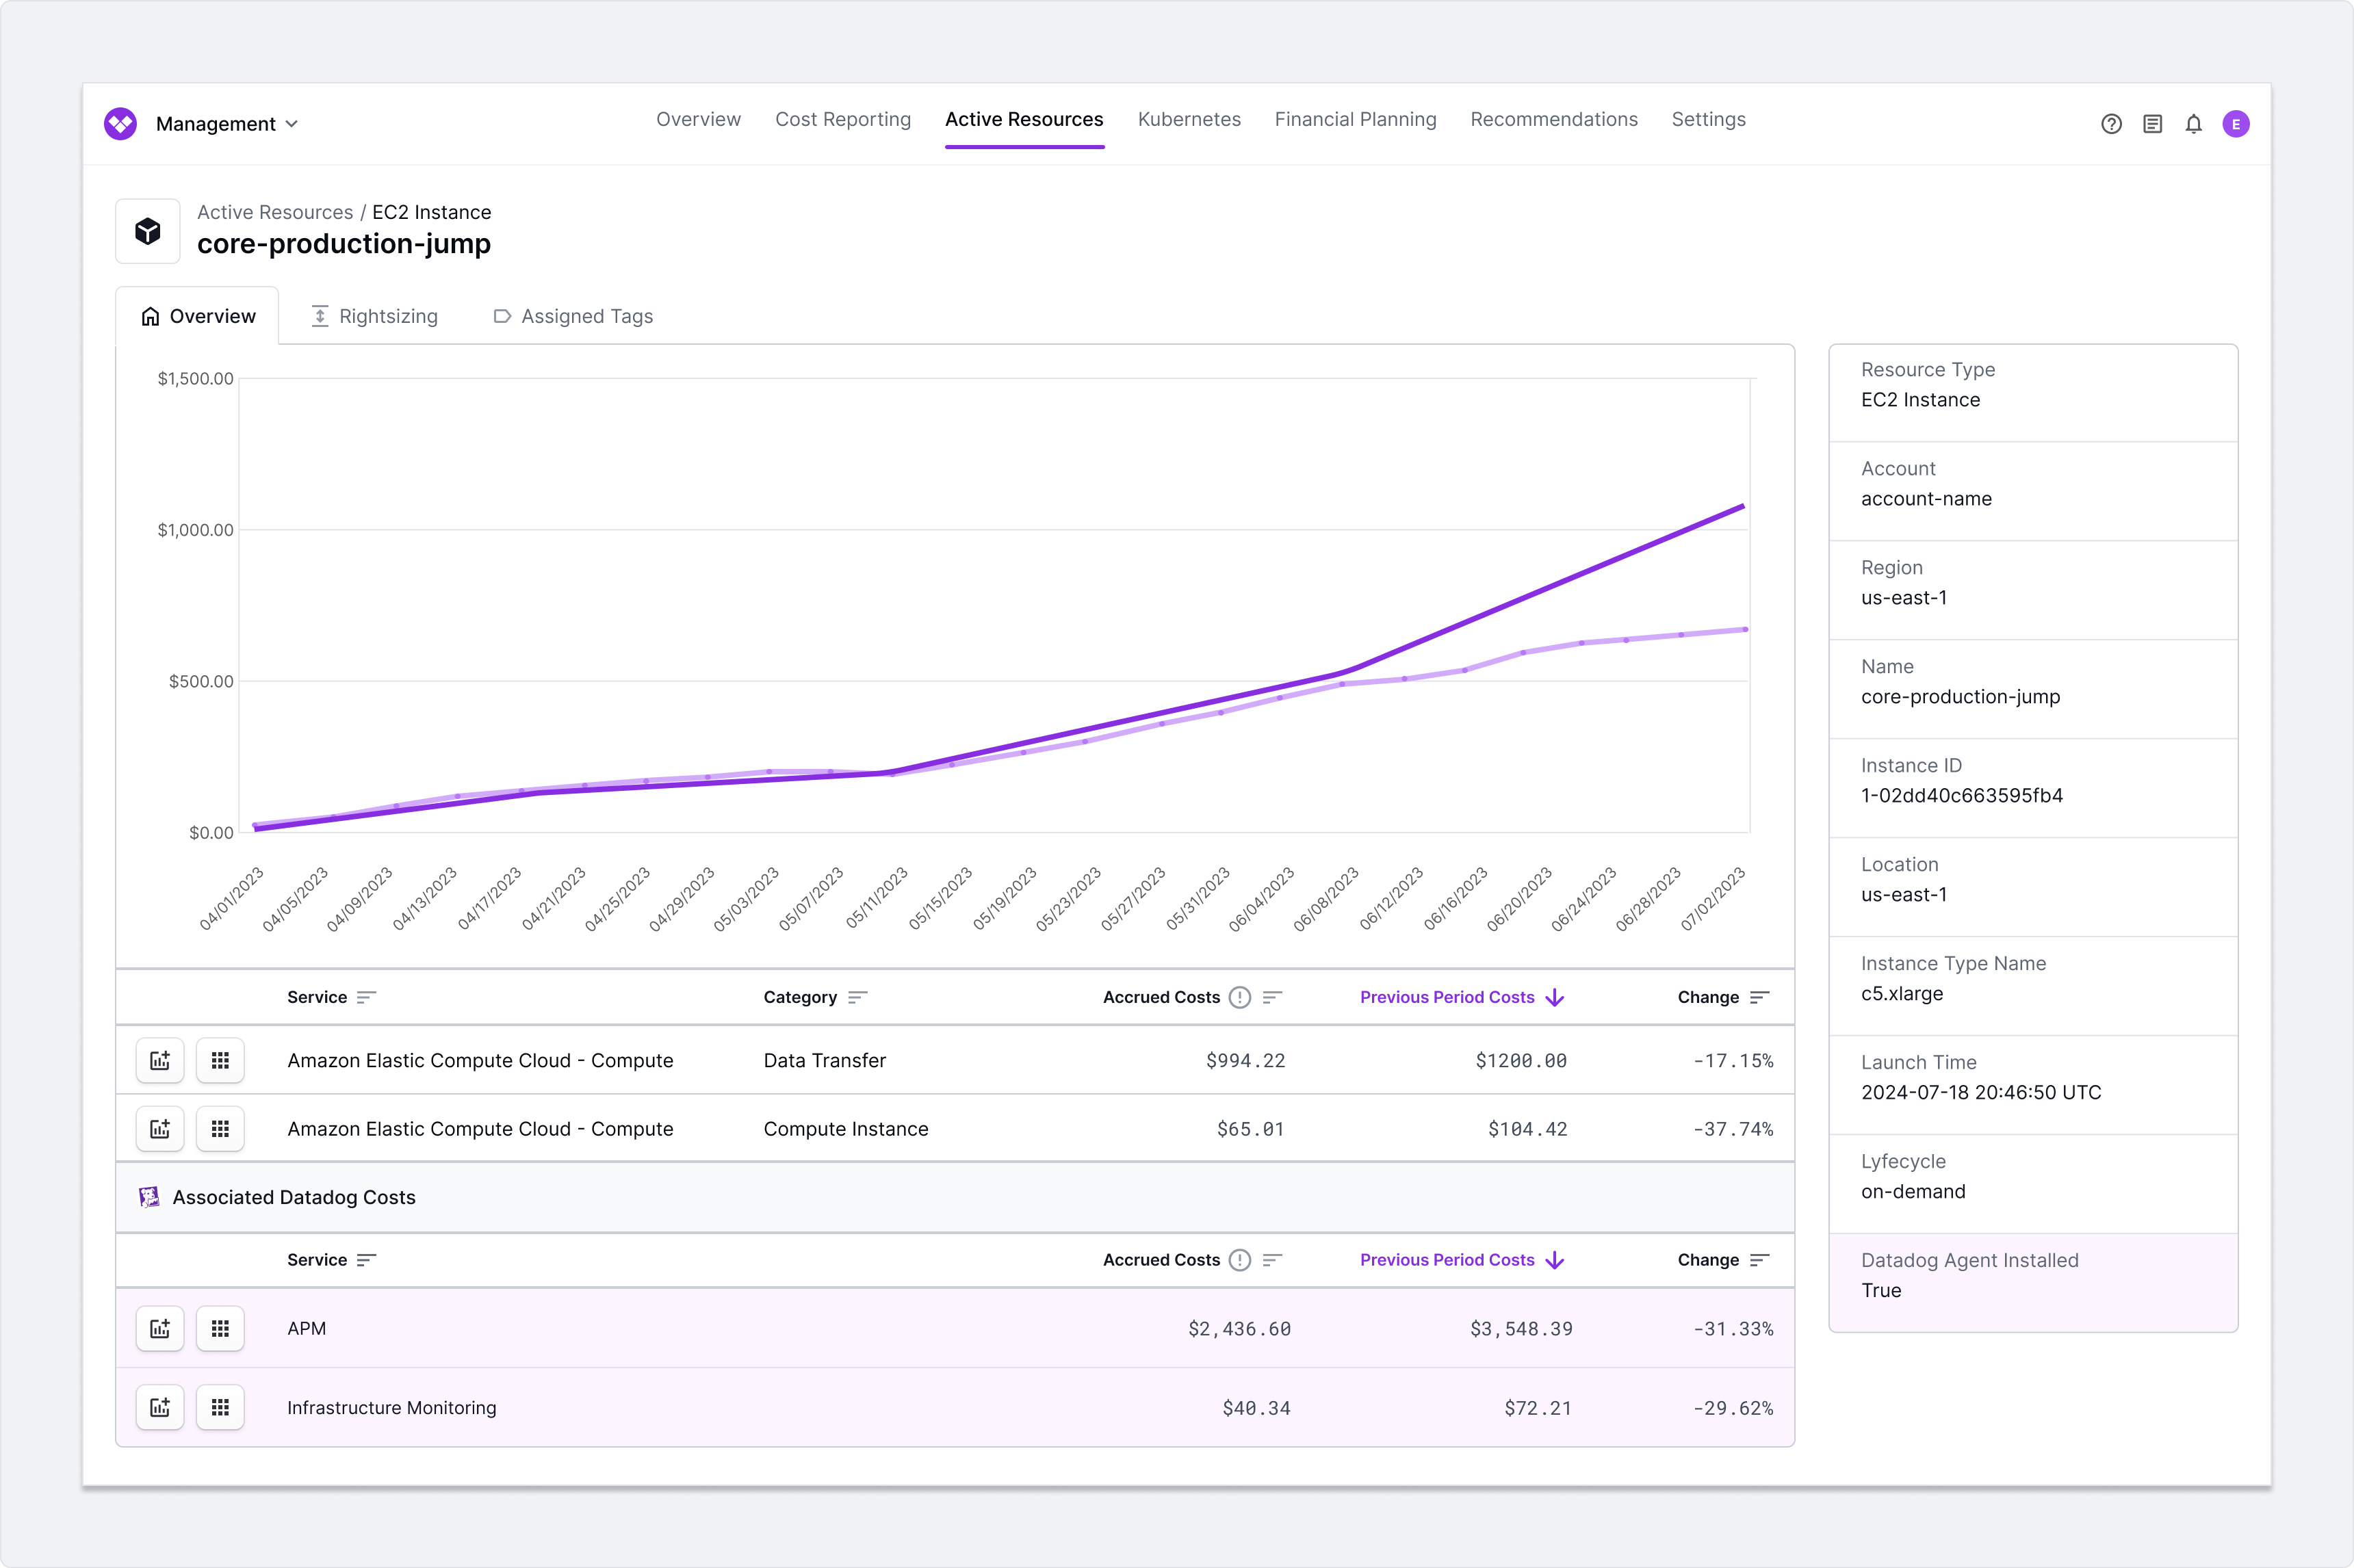This screenshot has height=1568, width=2354.
Task: Open the grid view for the APM row
Action: pyautogui.click(x=220, y=1328)
